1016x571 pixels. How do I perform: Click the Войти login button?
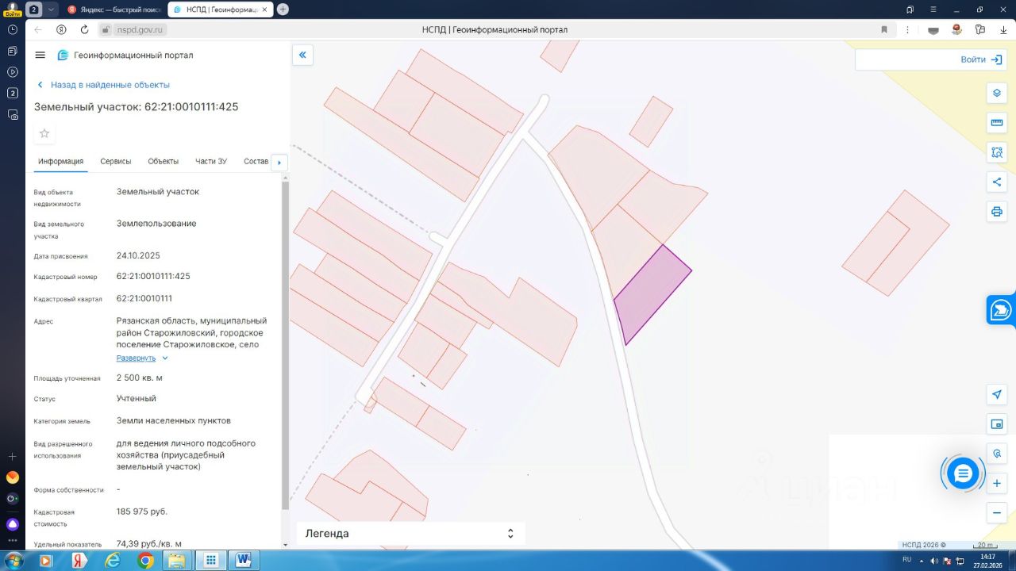[980, 59]
